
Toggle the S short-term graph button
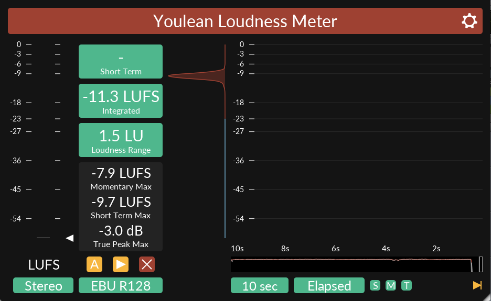pos(375,285)
